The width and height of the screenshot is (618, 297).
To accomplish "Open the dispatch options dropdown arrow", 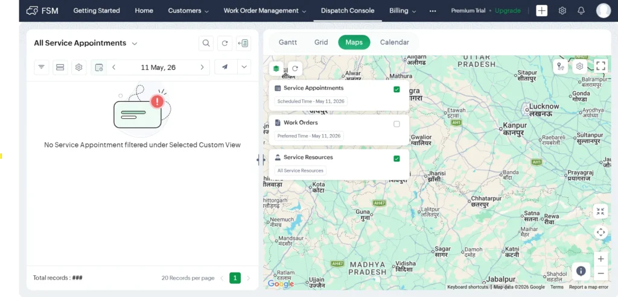I will (244, 67).
